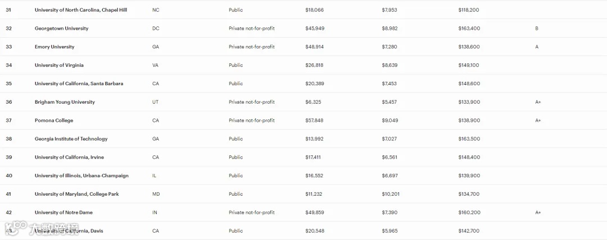The height and width of the screenshot is (240, 607).
Task: Select Pomona College name
Action: 54,121
